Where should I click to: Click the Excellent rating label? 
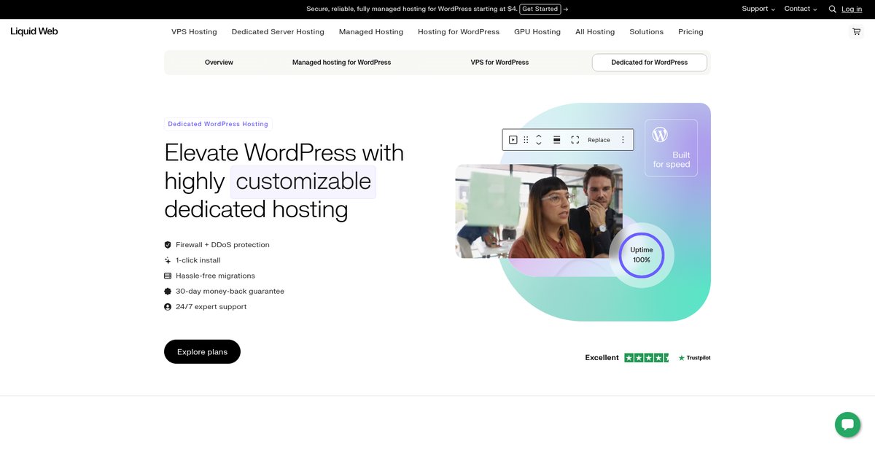coord(602,358)
